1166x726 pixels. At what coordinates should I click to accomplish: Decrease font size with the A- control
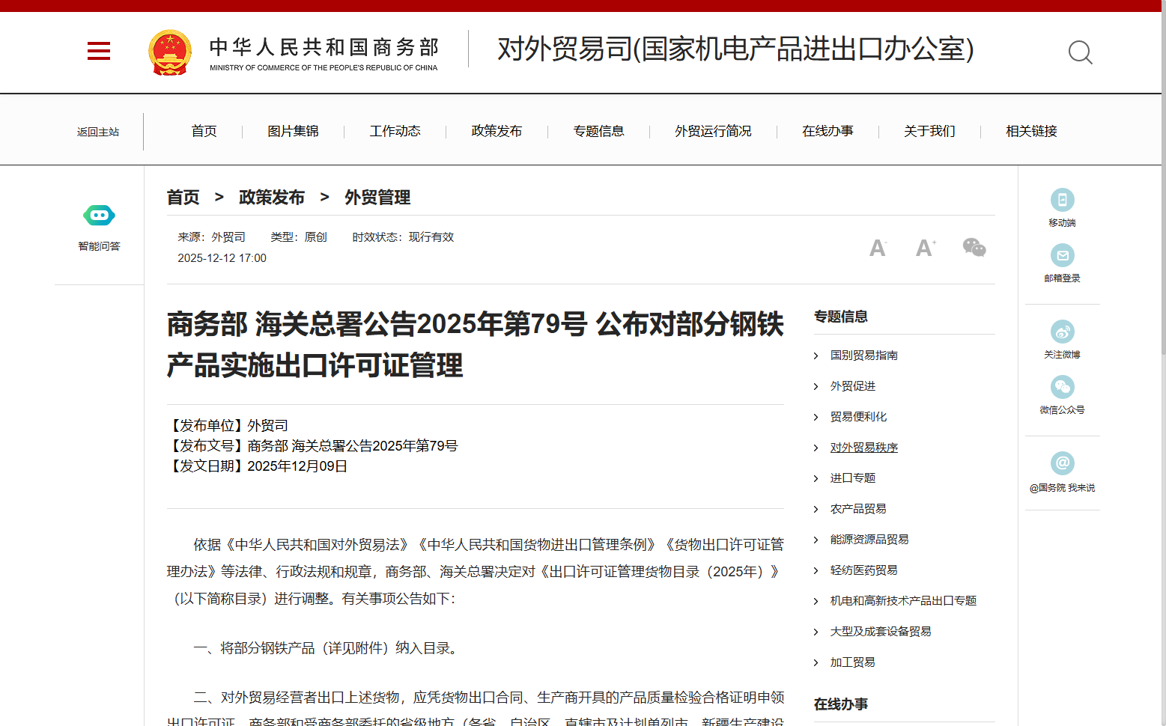click(x=878, y=247)
